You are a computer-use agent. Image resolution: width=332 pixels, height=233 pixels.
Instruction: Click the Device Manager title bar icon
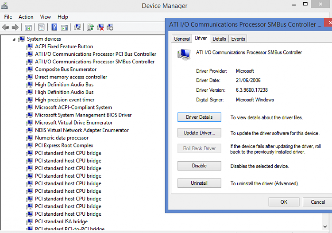[4, 6]
